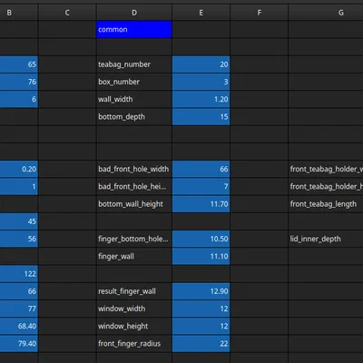This screenshot has width=363, height=363.
Task: Select bottom_wall_height value 11.70
Action: coord(201,204)
